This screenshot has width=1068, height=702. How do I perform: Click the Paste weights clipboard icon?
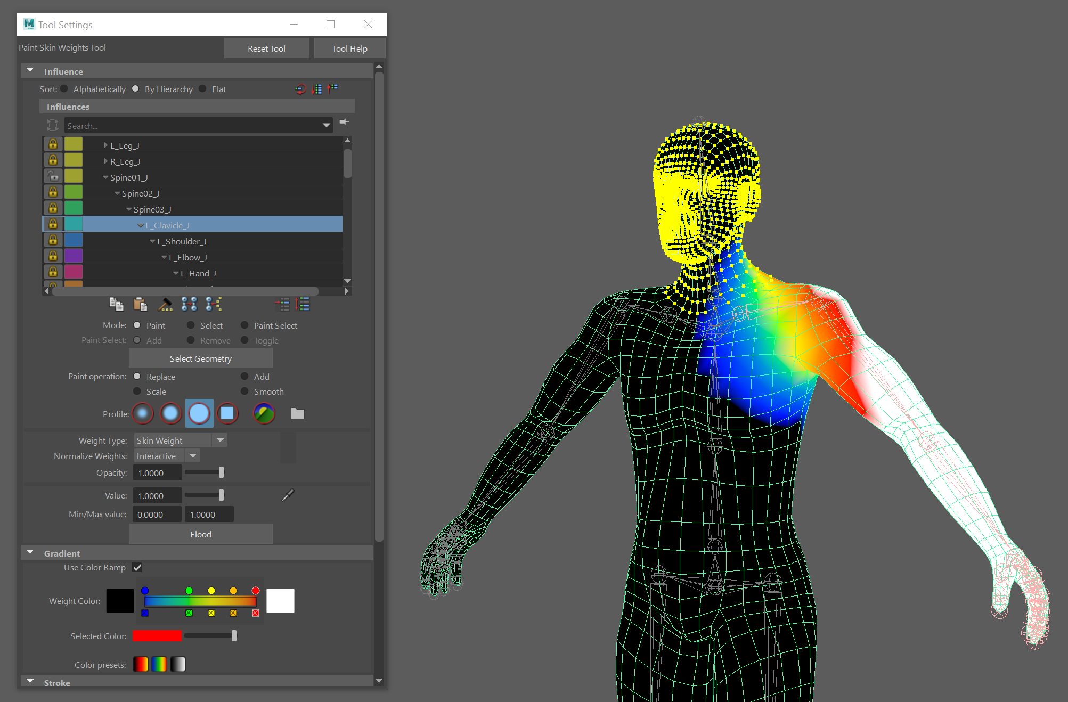(x=141, y=304)
